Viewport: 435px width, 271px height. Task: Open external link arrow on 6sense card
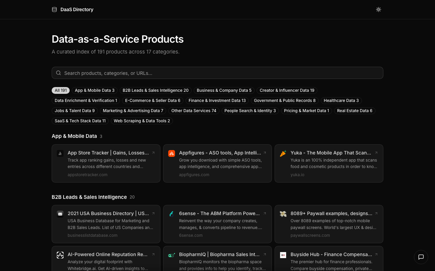coord(265,213)
